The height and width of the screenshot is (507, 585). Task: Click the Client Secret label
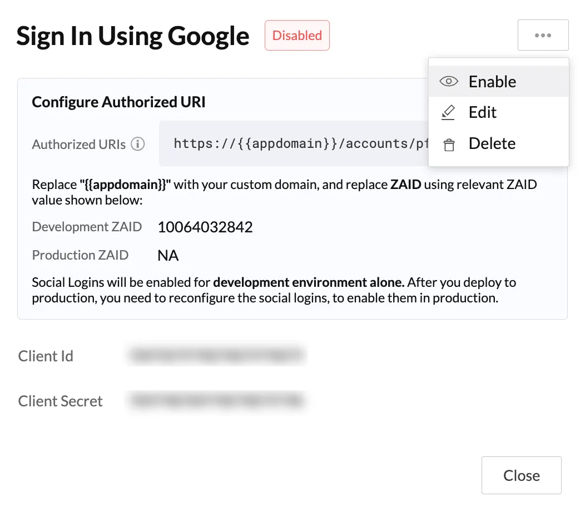(x=60, y=401)
